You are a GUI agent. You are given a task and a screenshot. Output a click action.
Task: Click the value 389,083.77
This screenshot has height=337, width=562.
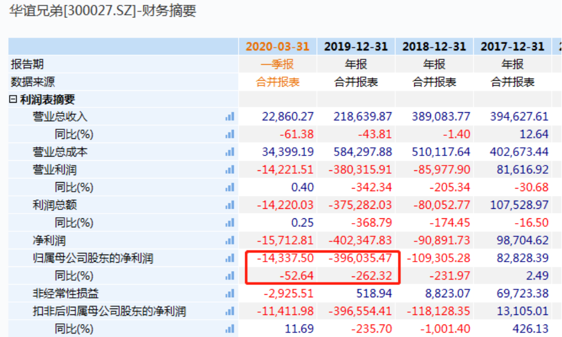coord(441,116)
